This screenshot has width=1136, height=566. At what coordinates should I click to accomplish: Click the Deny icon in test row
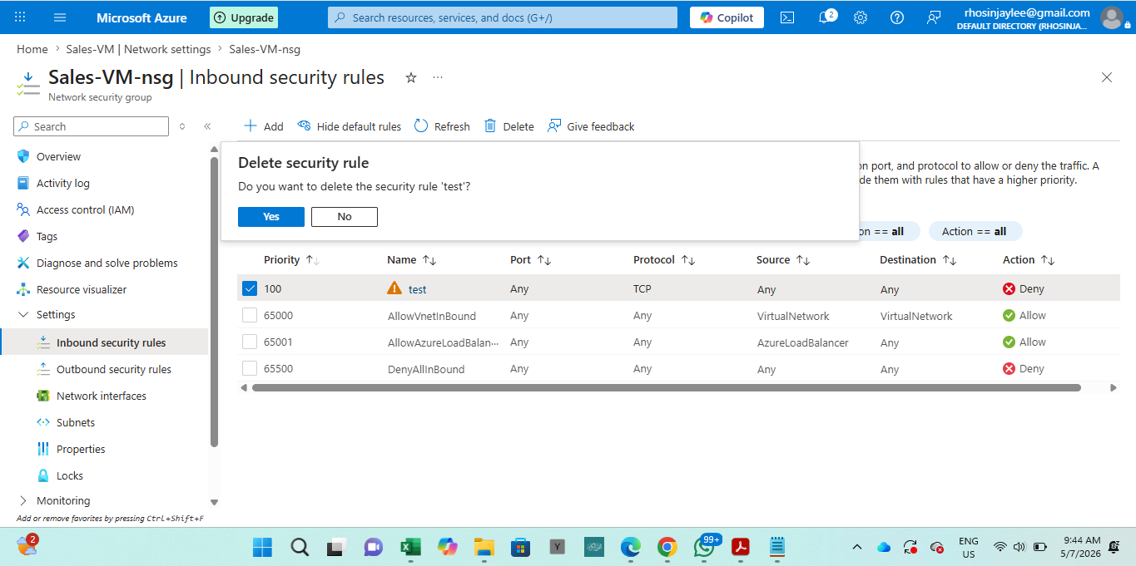[x=1010, y=289]
